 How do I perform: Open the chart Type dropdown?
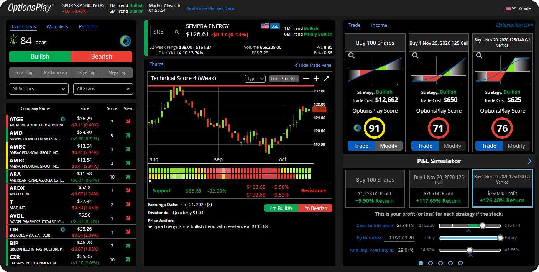[255, 79]
